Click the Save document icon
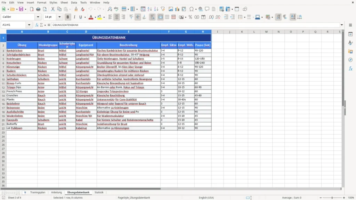 (x=21, y=9)
